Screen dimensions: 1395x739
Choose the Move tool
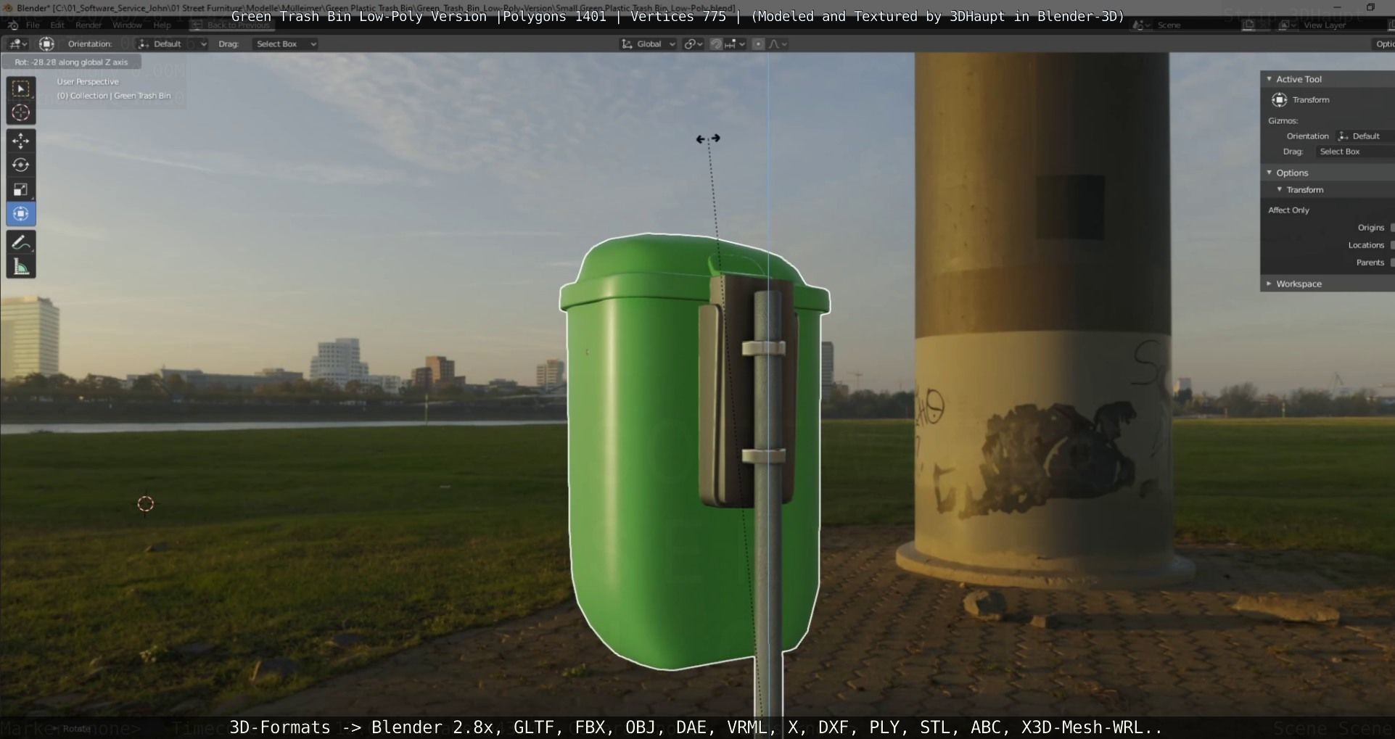(21, 141)
